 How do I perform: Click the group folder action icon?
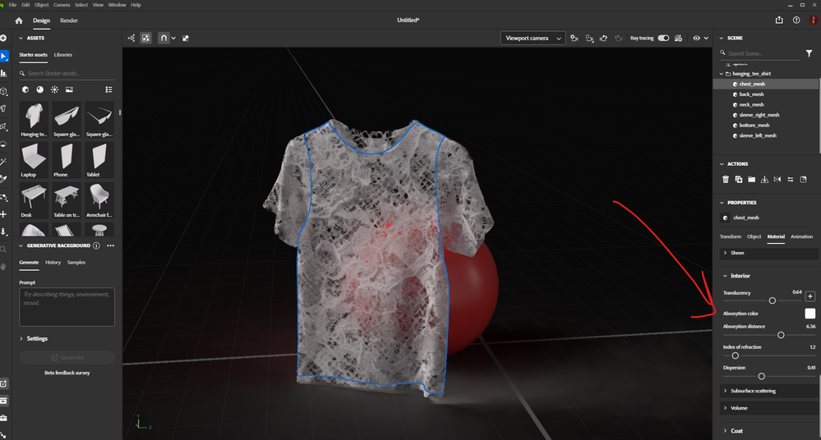751,180
